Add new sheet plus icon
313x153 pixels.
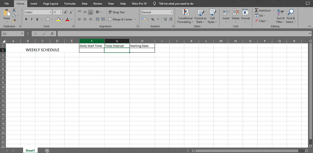(x=47, y=151)
